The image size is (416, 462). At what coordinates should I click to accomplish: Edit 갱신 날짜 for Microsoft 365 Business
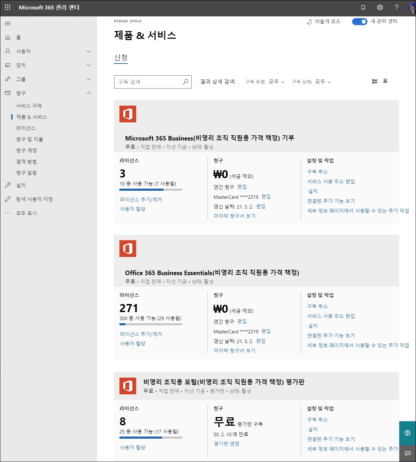[261, 206]
